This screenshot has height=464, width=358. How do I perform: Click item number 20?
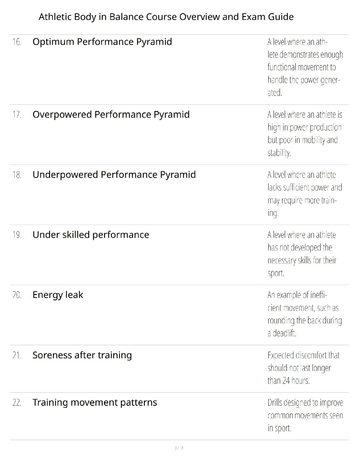pos(17,295)
